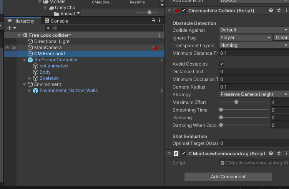Click the Minimum Occlusion Time field

point(254,79)
